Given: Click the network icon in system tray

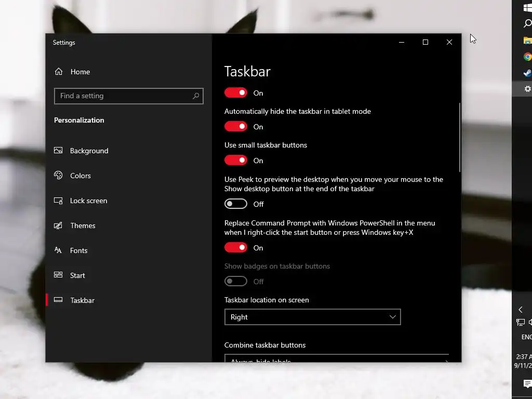Looking at the screenshot, I should tap(521, 322).
